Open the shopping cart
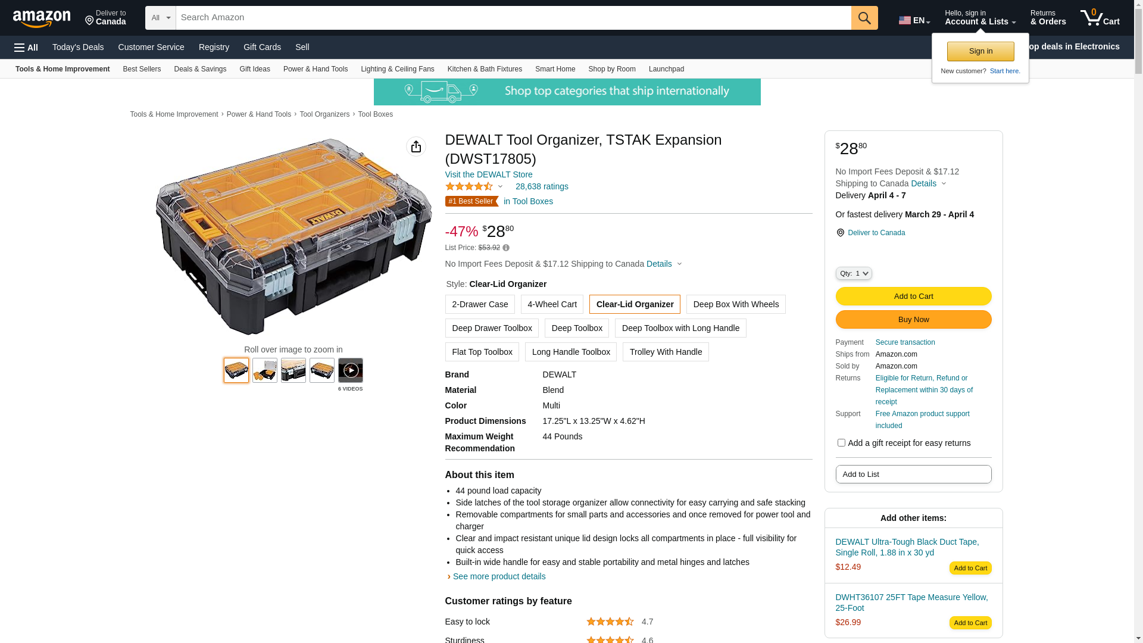The image size is (1143, 643). 1100,18
